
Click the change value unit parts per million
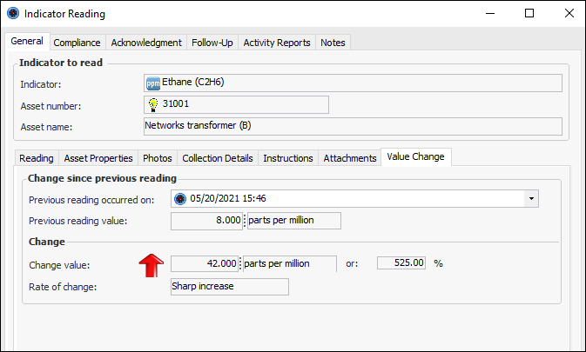[290, 263]
